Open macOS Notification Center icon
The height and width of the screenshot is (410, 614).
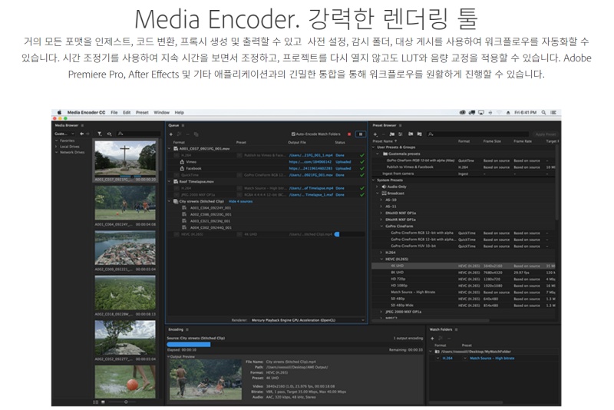553,112
